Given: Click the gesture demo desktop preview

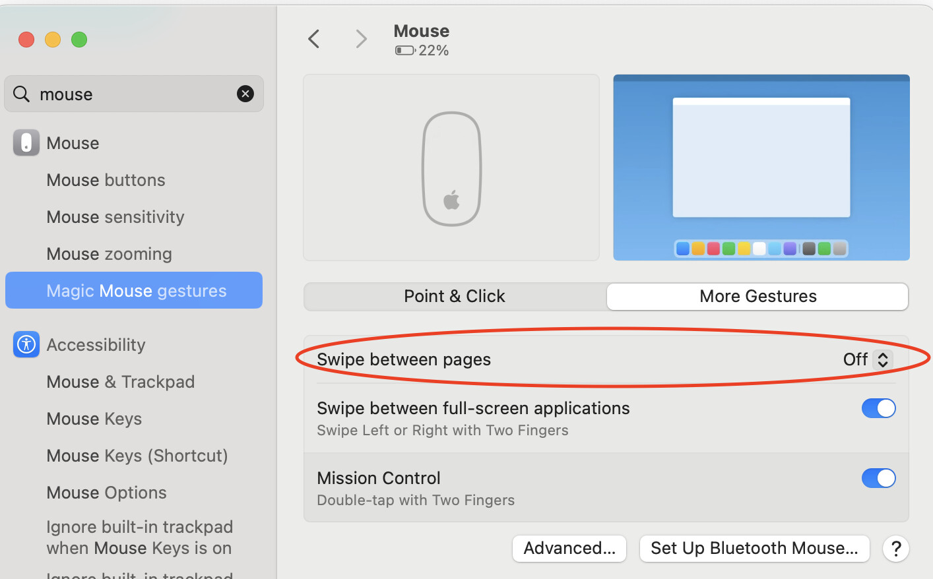Looking at the screenshot, I should 761,168.
